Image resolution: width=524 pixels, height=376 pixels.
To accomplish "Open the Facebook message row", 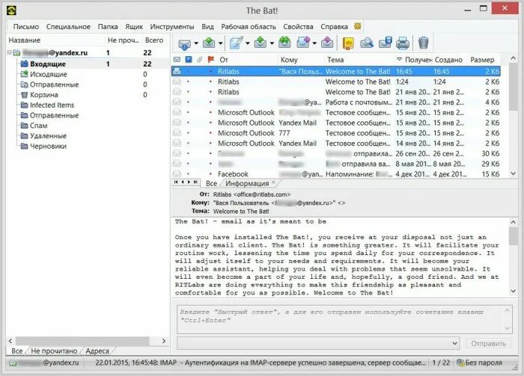I will (x=336, y=174).
